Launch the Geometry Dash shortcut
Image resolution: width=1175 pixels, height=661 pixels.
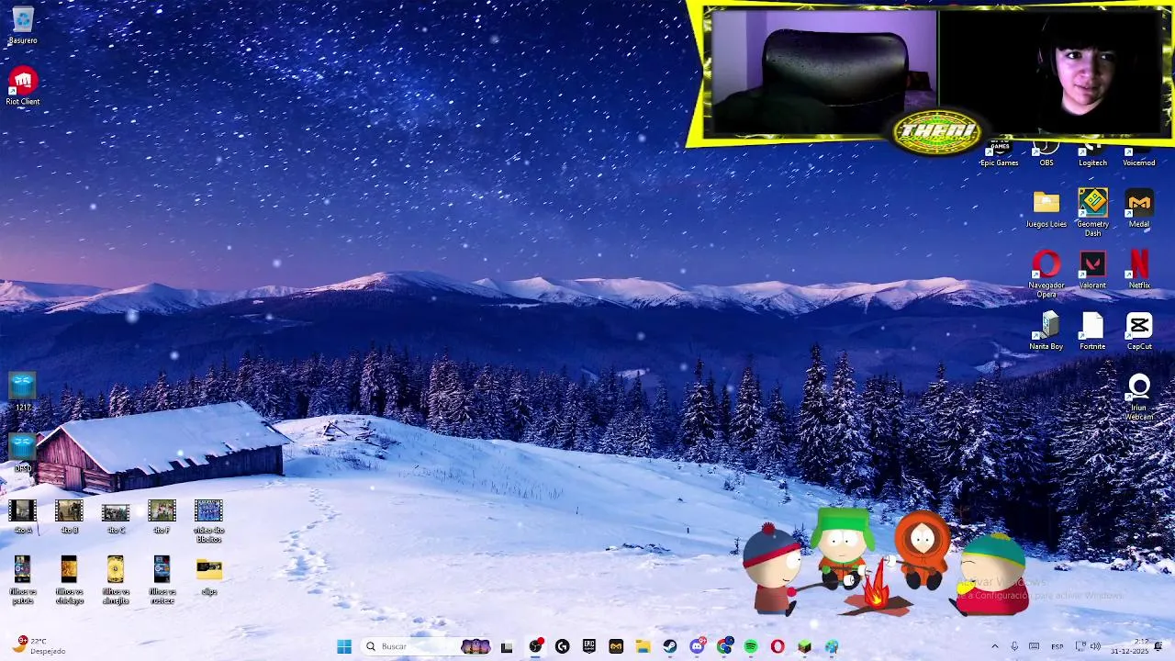(1092, 212)
